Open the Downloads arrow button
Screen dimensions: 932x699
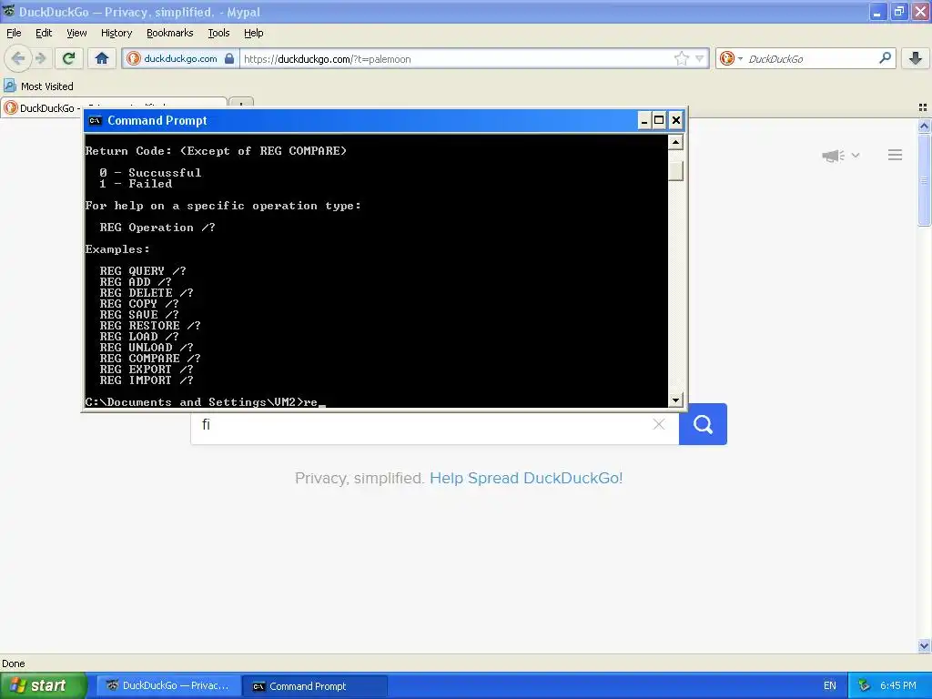coord(916,58)
